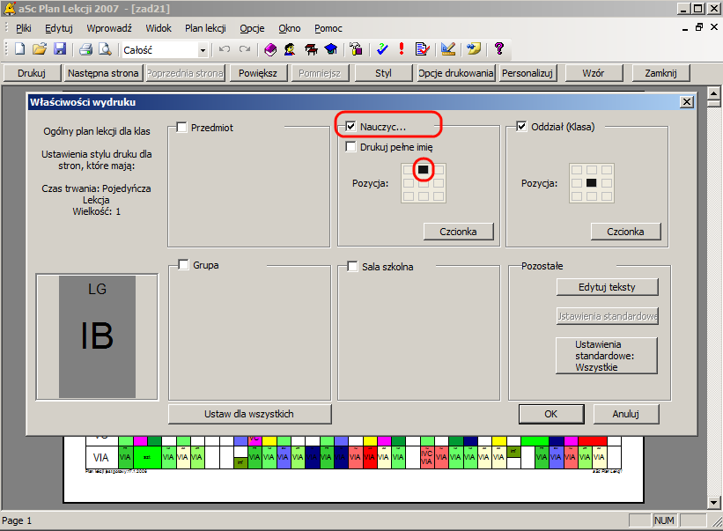Open print preview magnifier icon
The width and height of the screenshot is (723, 531).
point(106,48)
